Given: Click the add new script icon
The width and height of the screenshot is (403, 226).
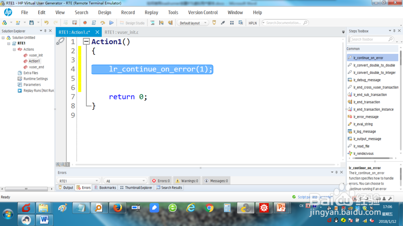Looking at the screenshot, I should click(18, 23).
